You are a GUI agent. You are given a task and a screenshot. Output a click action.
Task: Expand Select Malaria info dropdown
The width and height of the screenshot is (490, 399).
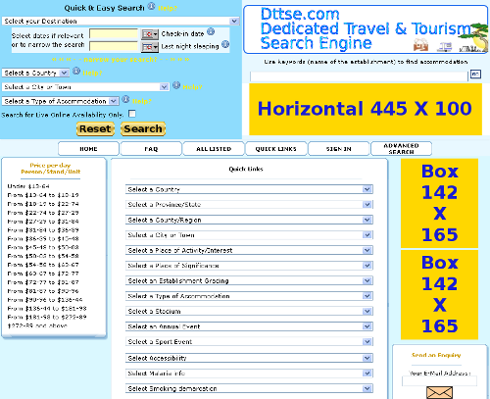click(x=249, y=374)
